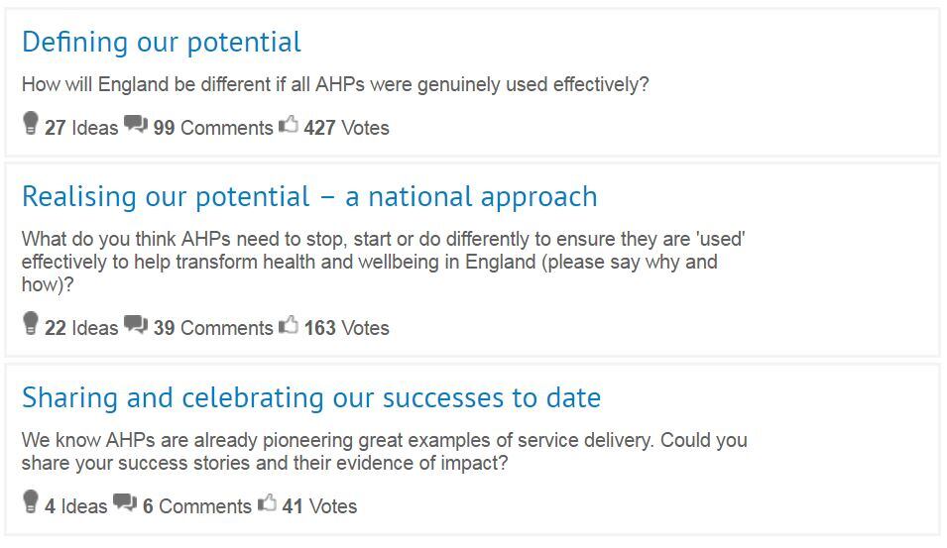Open Realising our potential – a national approach
The height and width of the screenshot is (548, 947).
pyautogui.click(x=309, y=197)
